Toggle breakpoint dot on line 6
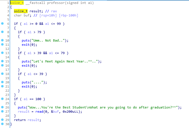 pyautogui.click(x=2, y=23)
